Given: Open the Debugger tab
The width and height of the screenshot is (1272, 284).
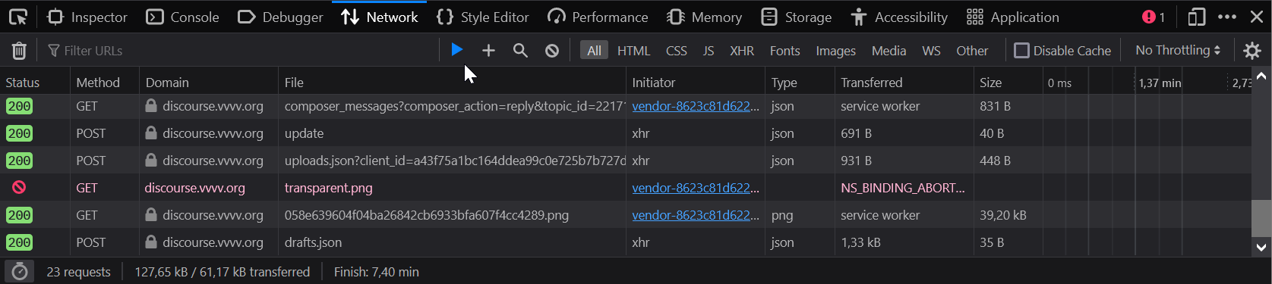Looking at the screenshot, I should coord(280,17).
